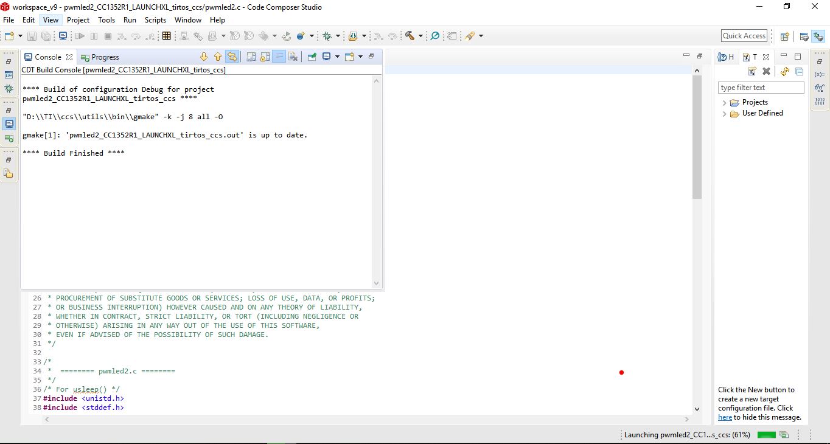
Task: Open the Variables view using (x)= icon
Action: (819, 75)
